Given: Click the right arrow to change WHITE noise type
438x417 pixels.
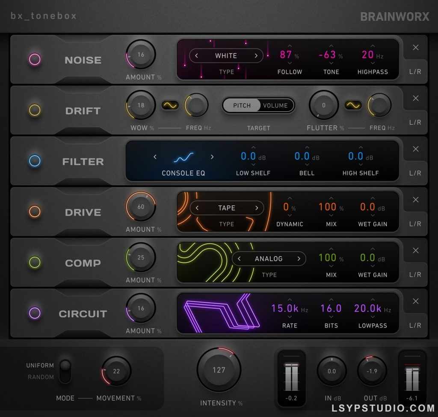Looking at the screenshot, I should pos(255,56).
